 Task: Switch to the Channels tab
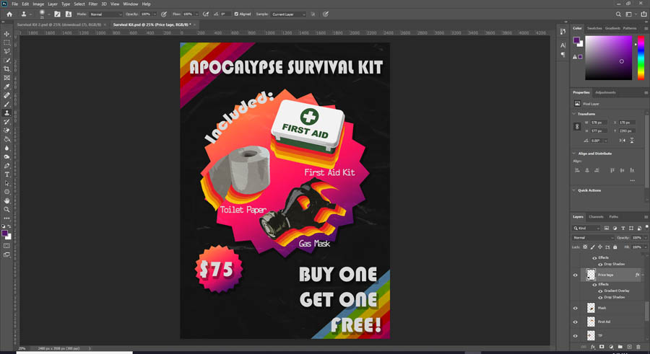596,216
